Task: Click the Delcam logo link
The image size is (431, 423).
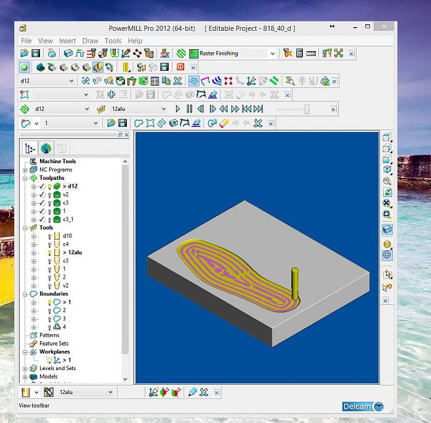Action: (x=363, y=406)
